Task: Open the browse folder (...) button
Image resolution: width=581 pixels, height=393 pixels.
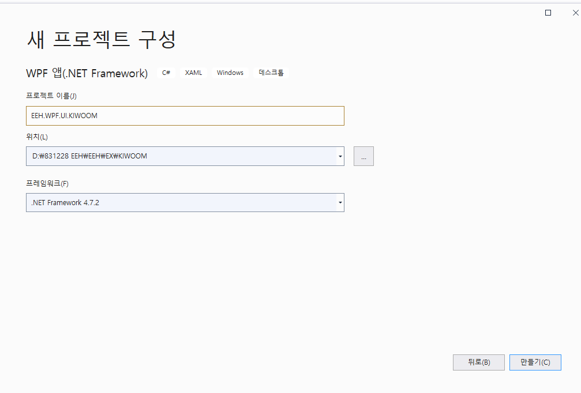Action: (x=363, y=156)
